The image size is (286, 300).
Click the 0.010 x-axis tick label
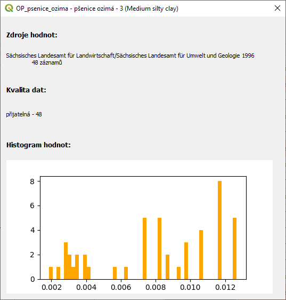pyautogui.click(x=190, y=287)
